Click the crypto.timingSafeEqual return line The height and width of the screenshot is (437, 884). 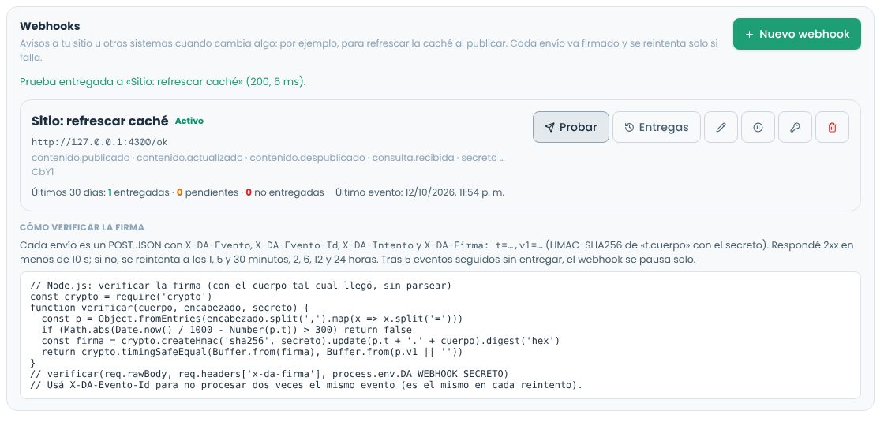click(252, 352)
